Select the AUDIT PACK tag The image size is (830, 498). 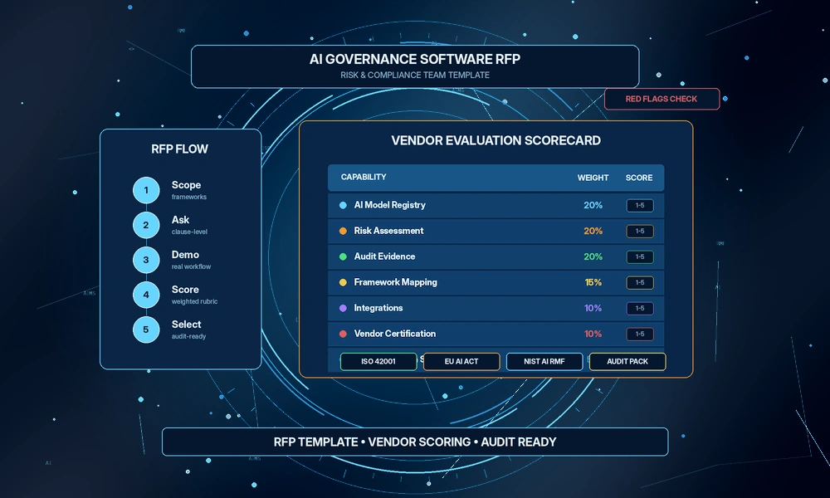click(x=627, y=361)
